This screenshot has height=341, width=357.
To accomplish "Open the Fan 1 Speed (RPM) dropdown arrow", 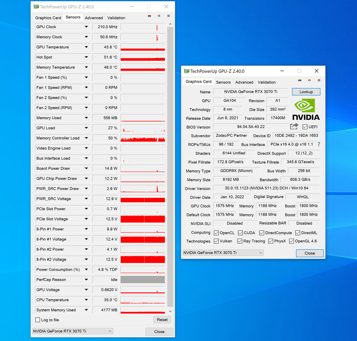I will tap(86, 87).
